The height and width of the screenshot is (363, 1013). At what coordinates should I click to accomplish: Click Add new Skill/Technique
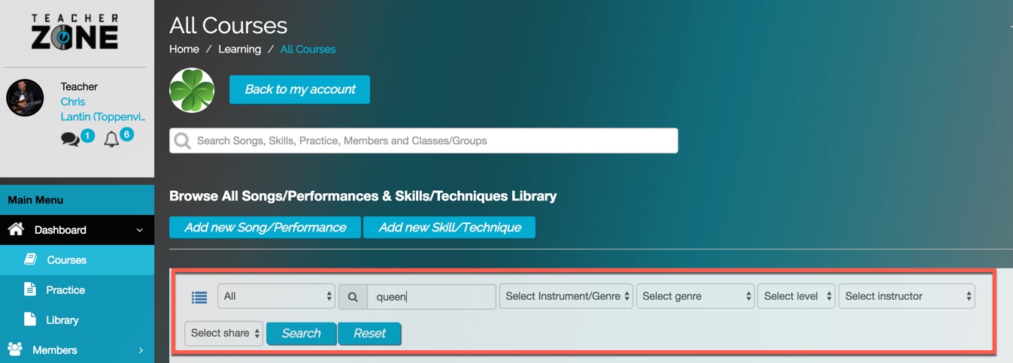click(x=449, y=228)
